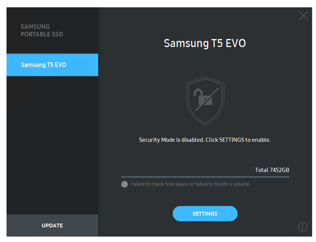Click the shield security status icon

pos(205,101)
